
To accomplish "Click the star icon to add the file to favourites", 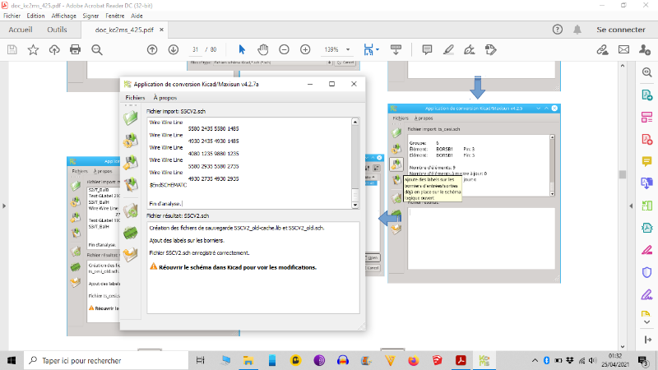I will (x=33, y=49).
